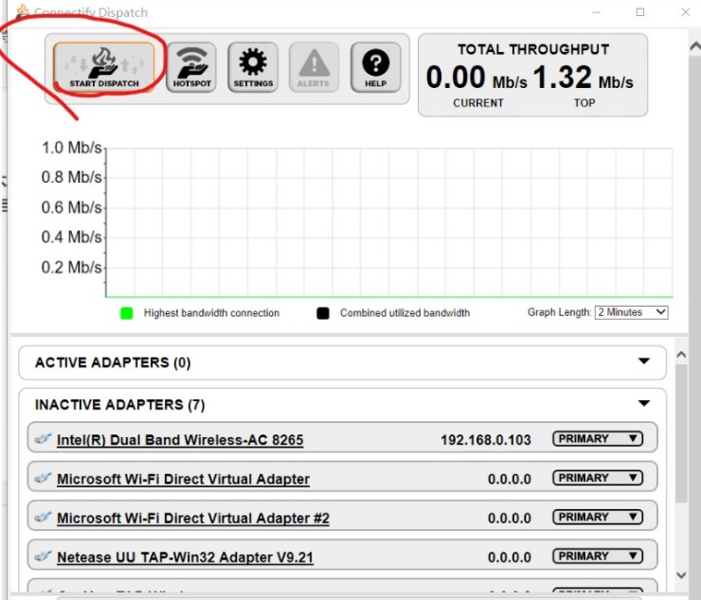Open PRIMARY dropdown for Netease UU TAP-Win32 Adapter
Viewport: 701px width, 600px height.
(x=598, y=556)
